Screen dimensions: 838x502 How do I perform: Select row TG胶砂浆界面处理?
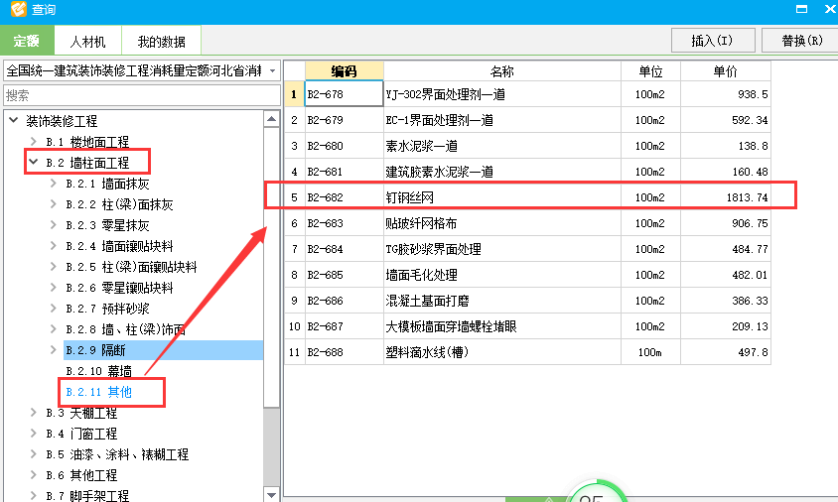click(x=527, y=249)
